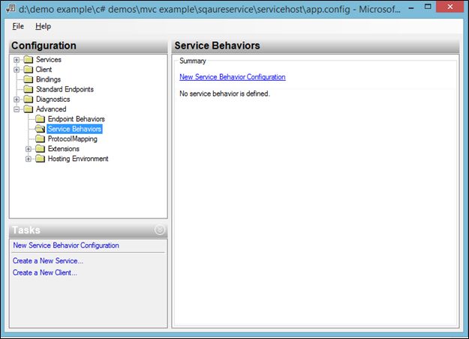Click the Extensions folder icon

(40, 149)
